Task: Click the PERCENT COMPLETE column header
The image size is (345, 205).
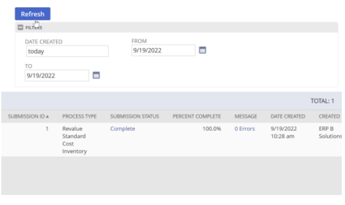Action: coord(197,116)
